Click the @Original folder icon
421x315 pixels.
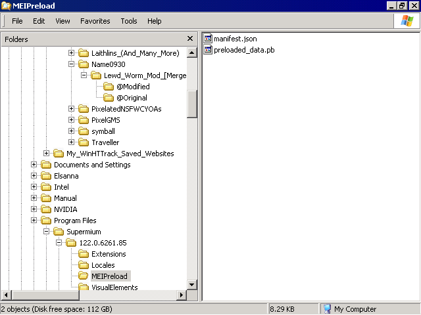click(x=109, y=98)
